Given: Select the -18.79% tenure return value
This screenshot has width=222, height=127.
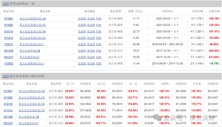Looking at the screenshot, I should pyautogui.click(x=214, y=63).
